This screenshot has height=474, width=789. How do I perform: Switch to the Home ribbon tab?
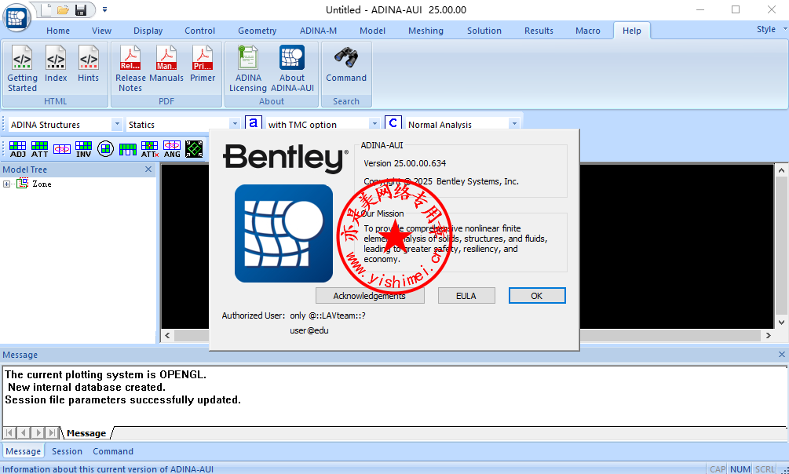point(58,31)
